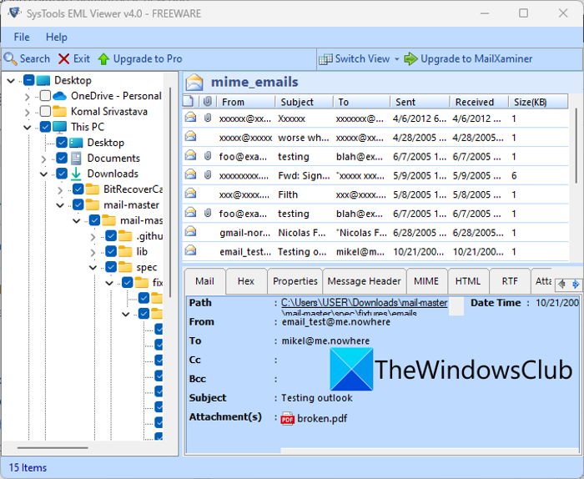Collapse the spec folder node
Viewport: 584px width, 479px height.
coord(93,267)
